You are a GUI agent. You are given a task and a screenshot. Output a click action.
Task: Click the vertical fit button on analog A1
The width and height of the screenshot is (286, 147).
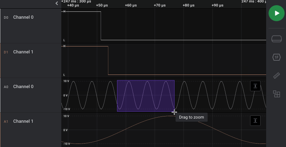[255, 121]
